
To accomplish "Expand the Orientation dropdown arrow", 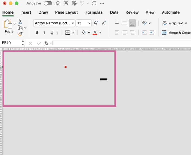I will click(x=150, y=23).
